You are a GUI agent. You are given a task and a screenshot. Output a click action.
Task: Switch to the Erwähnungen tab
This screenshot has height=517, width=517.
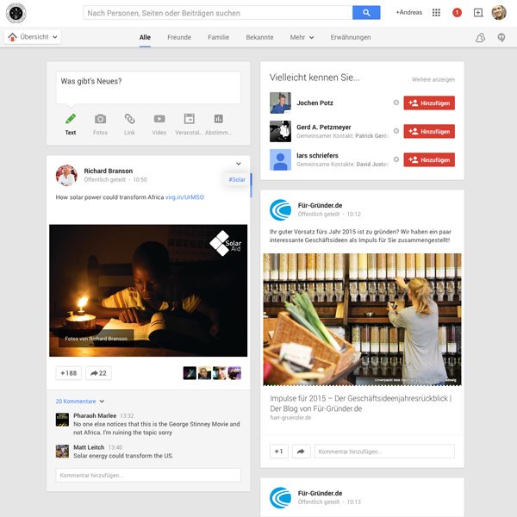click(x=351, y=38)
